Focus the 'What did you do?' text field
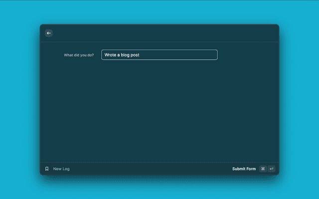The width and height of the screenshot is (319, 199). tap(159, 55)
